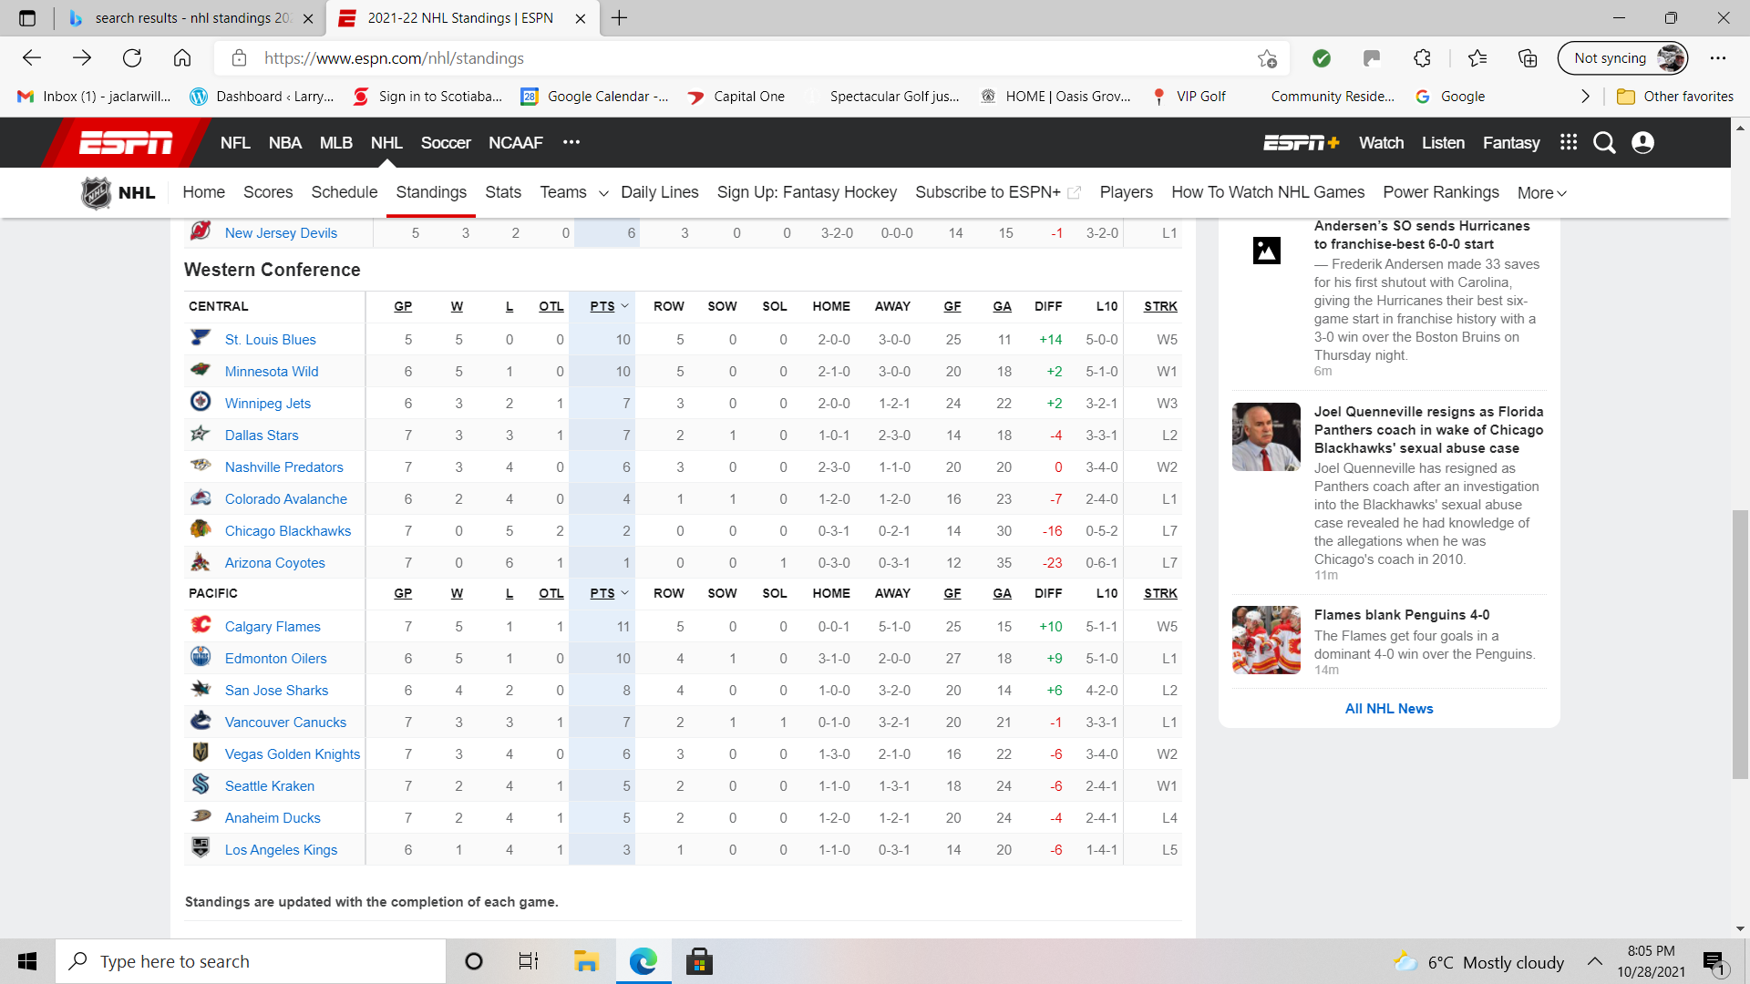The height and width of the screenshot is (984, 1750).
Task: Open browser Collections icon
Action: (1528, 58)
